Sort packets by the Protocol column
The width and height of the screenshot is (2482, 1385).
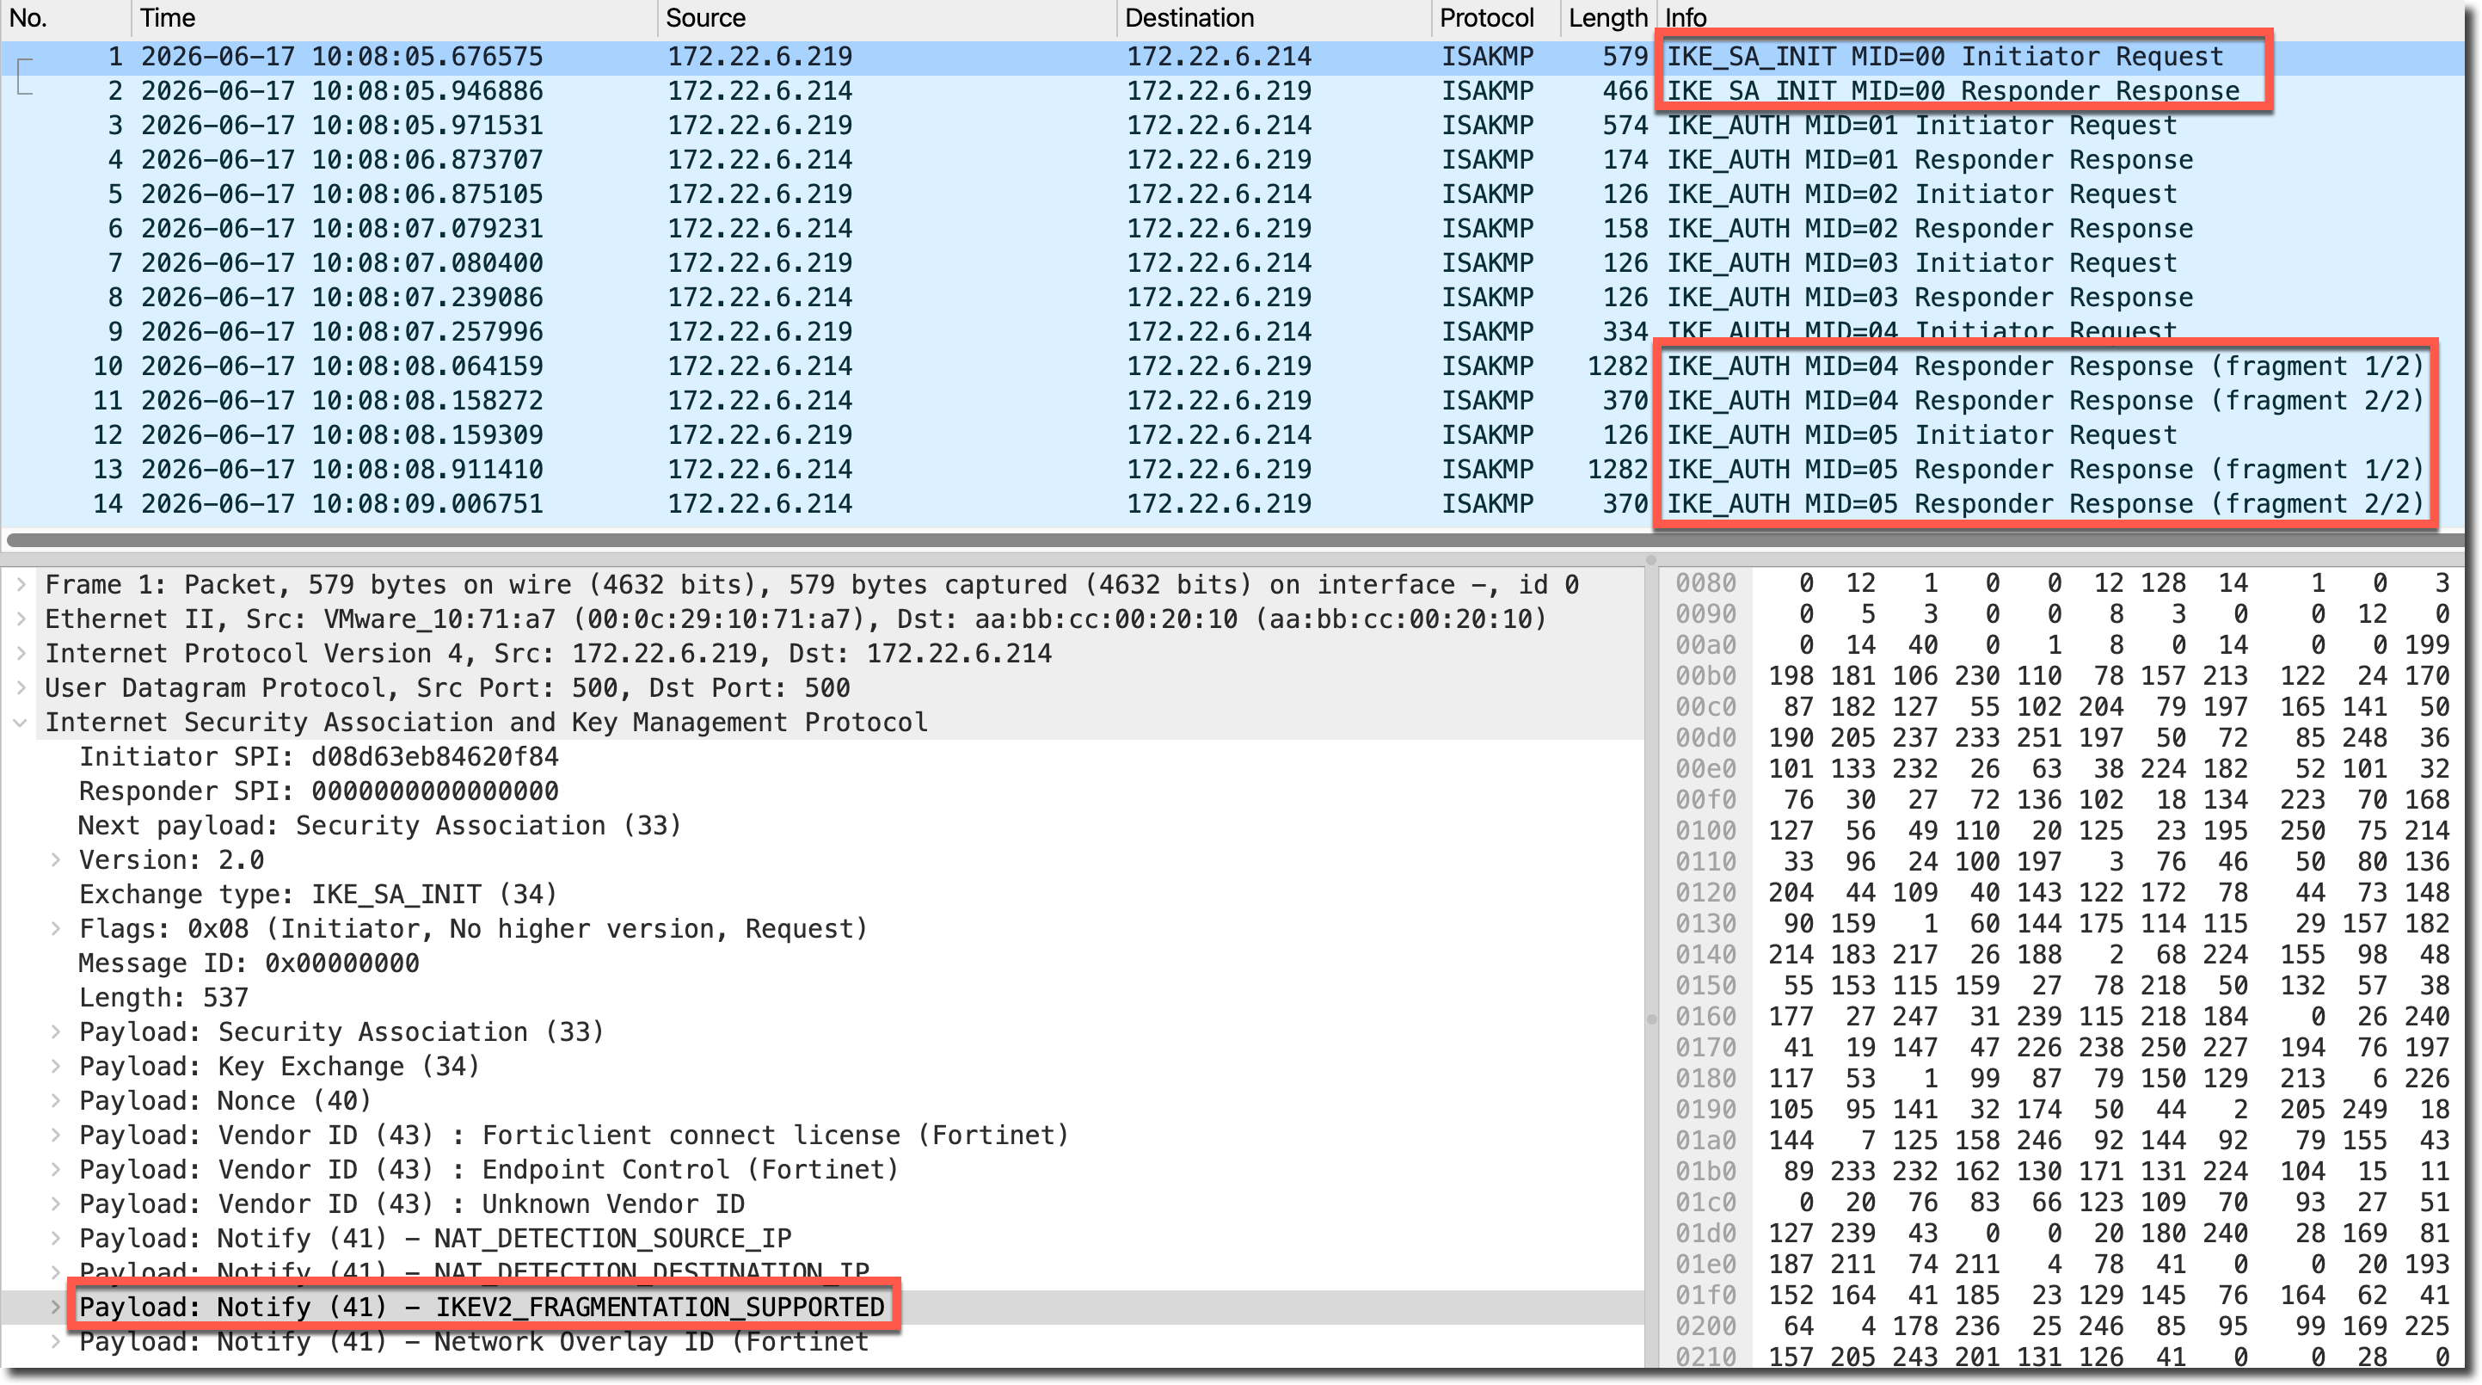pyautogui.click(x=1496, y=17)
